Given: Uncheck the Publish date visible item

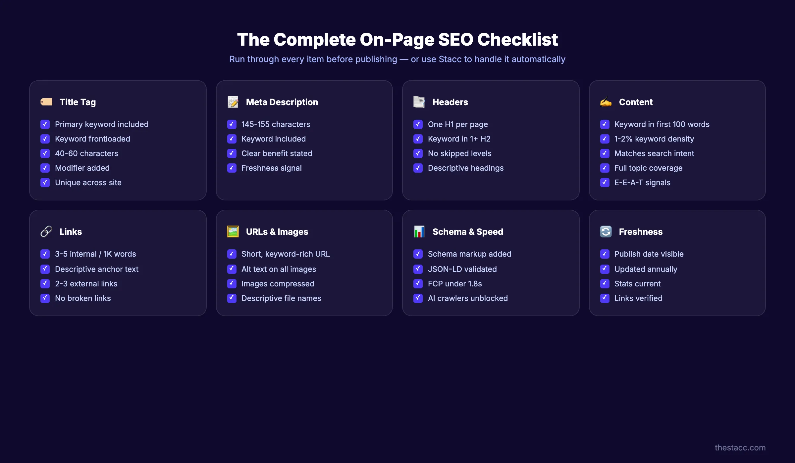Looking at the screenshot, I should click(x=605, y=254).
